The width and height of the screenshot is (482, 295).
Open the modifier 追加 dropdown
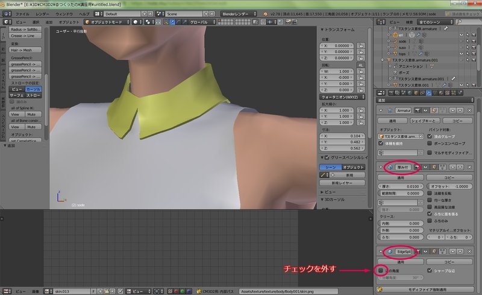tap(425, 100)
